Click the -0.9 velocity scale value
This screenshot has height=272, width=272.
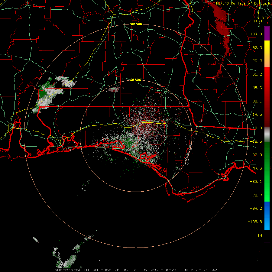click(x=257, y=128)
